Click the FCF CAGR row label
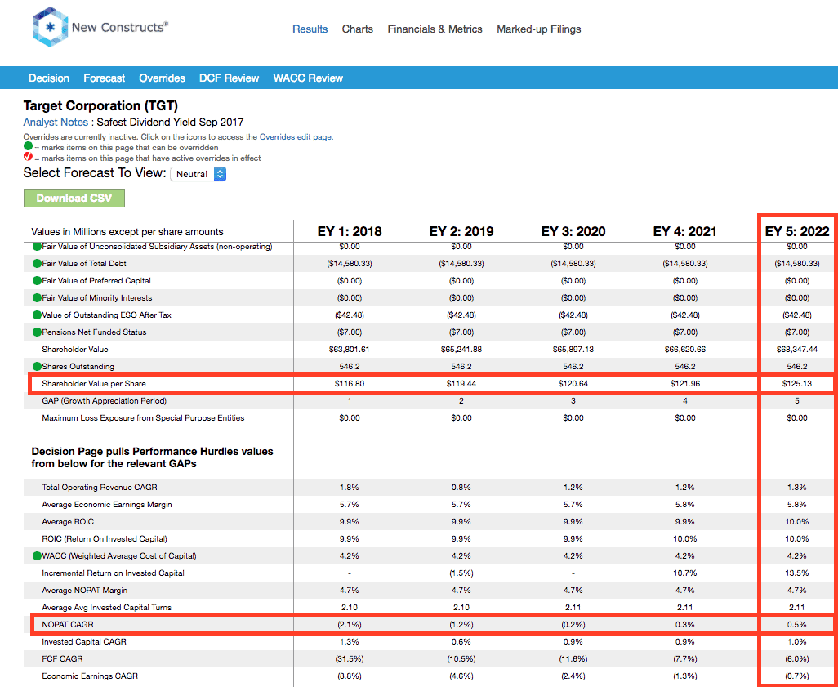Screen dimensions: 838x687 tap(62, 658)
